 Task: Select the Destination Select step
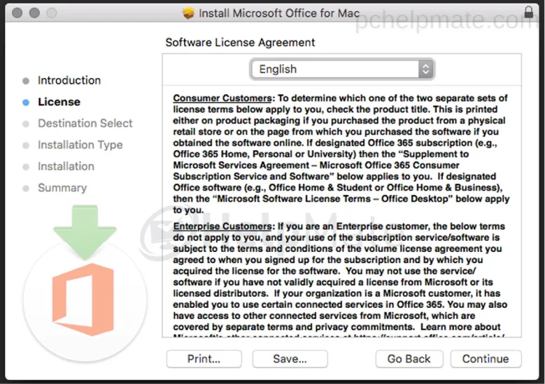click(85, 124)
